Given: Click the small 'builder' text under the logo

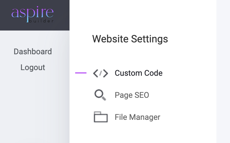Looking at the screenshot, I should [41, 21].
